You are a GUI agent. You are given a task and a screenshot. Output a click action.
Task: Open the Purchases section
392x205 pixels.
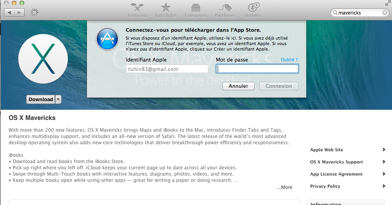[x=225, y=11]
